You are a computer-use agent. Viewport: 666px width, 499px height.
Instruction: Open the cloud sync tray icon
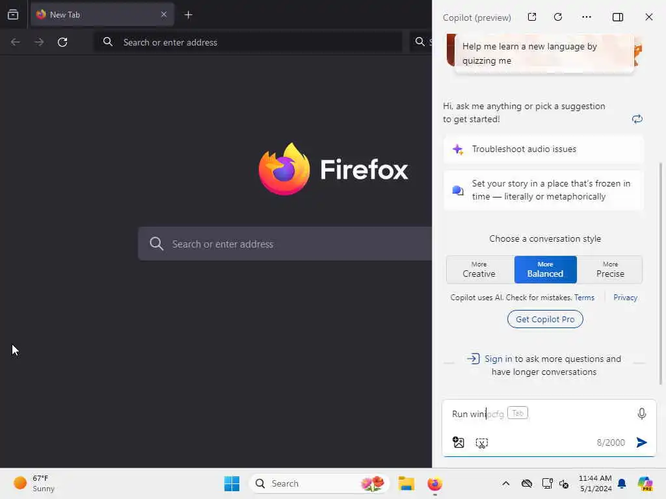[527, 483]
